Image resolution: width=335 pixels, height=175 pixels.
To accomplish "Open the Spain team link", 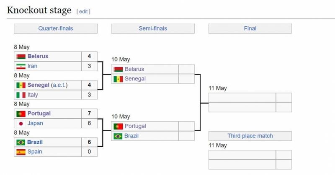I will click(35, 152).
